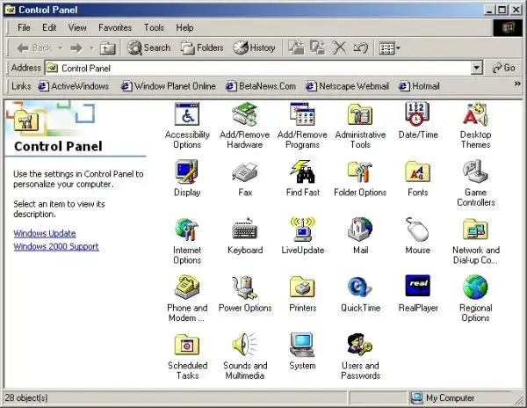Screen dimensions: 527x408
Task: Expand the Address bar dropdown arrow
Action: coord(477,68)
